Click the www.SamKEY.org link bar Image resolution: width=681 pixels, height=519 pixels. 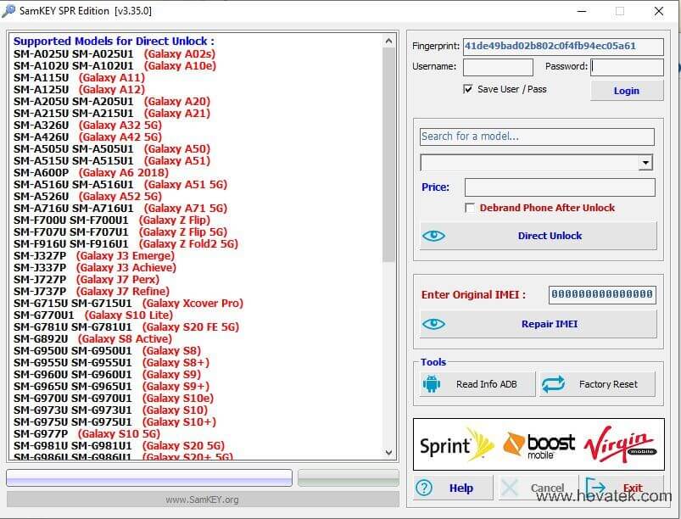[x=203, y=499]
